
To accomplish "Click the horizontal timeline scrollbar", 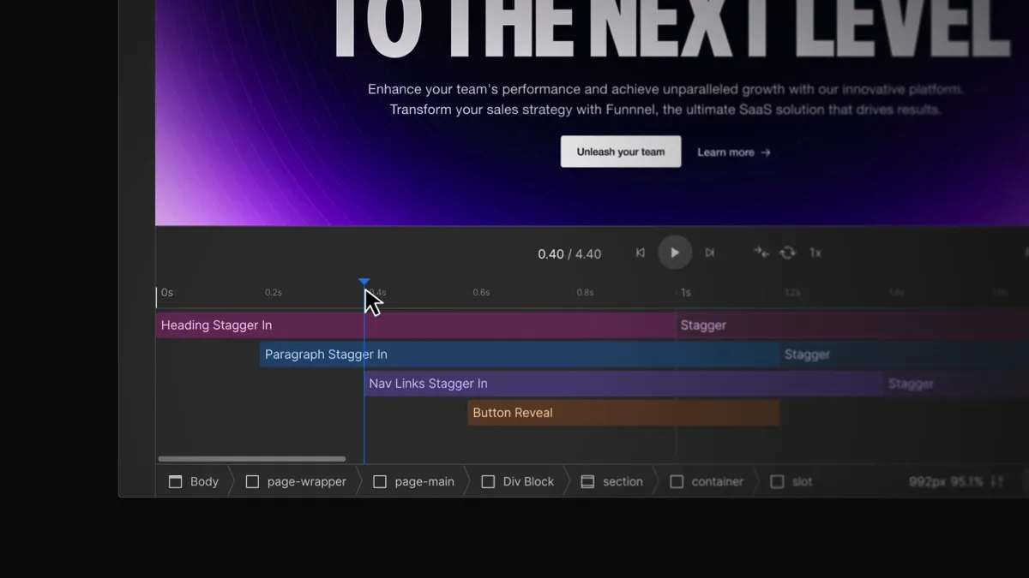I will (252, 459).
